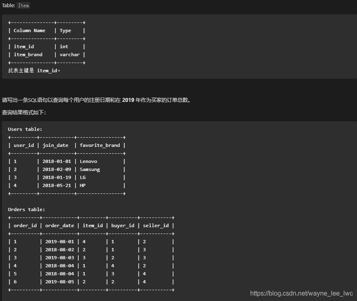Select join date '2018-02-09'
The width and height of the screenshot is (357, 301).
(57, 169)
